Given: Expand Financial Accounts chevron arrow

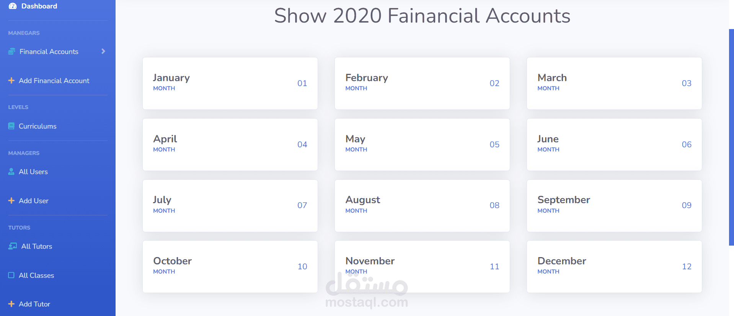Looking at the screenshot, I should [x=103, y=51].
